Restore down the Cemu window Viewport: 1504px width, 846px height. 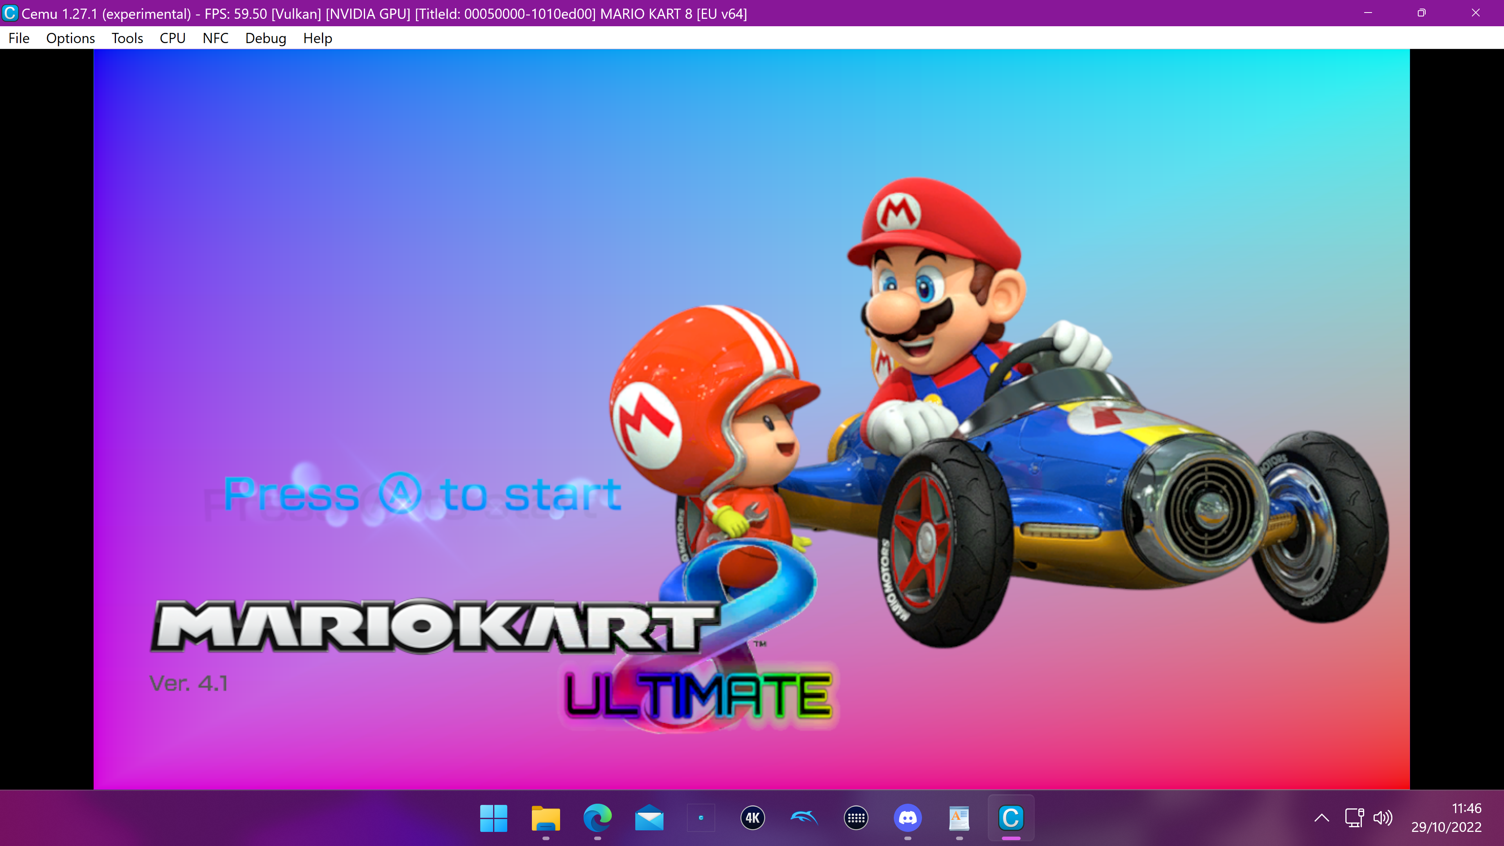click(1421, 13)
